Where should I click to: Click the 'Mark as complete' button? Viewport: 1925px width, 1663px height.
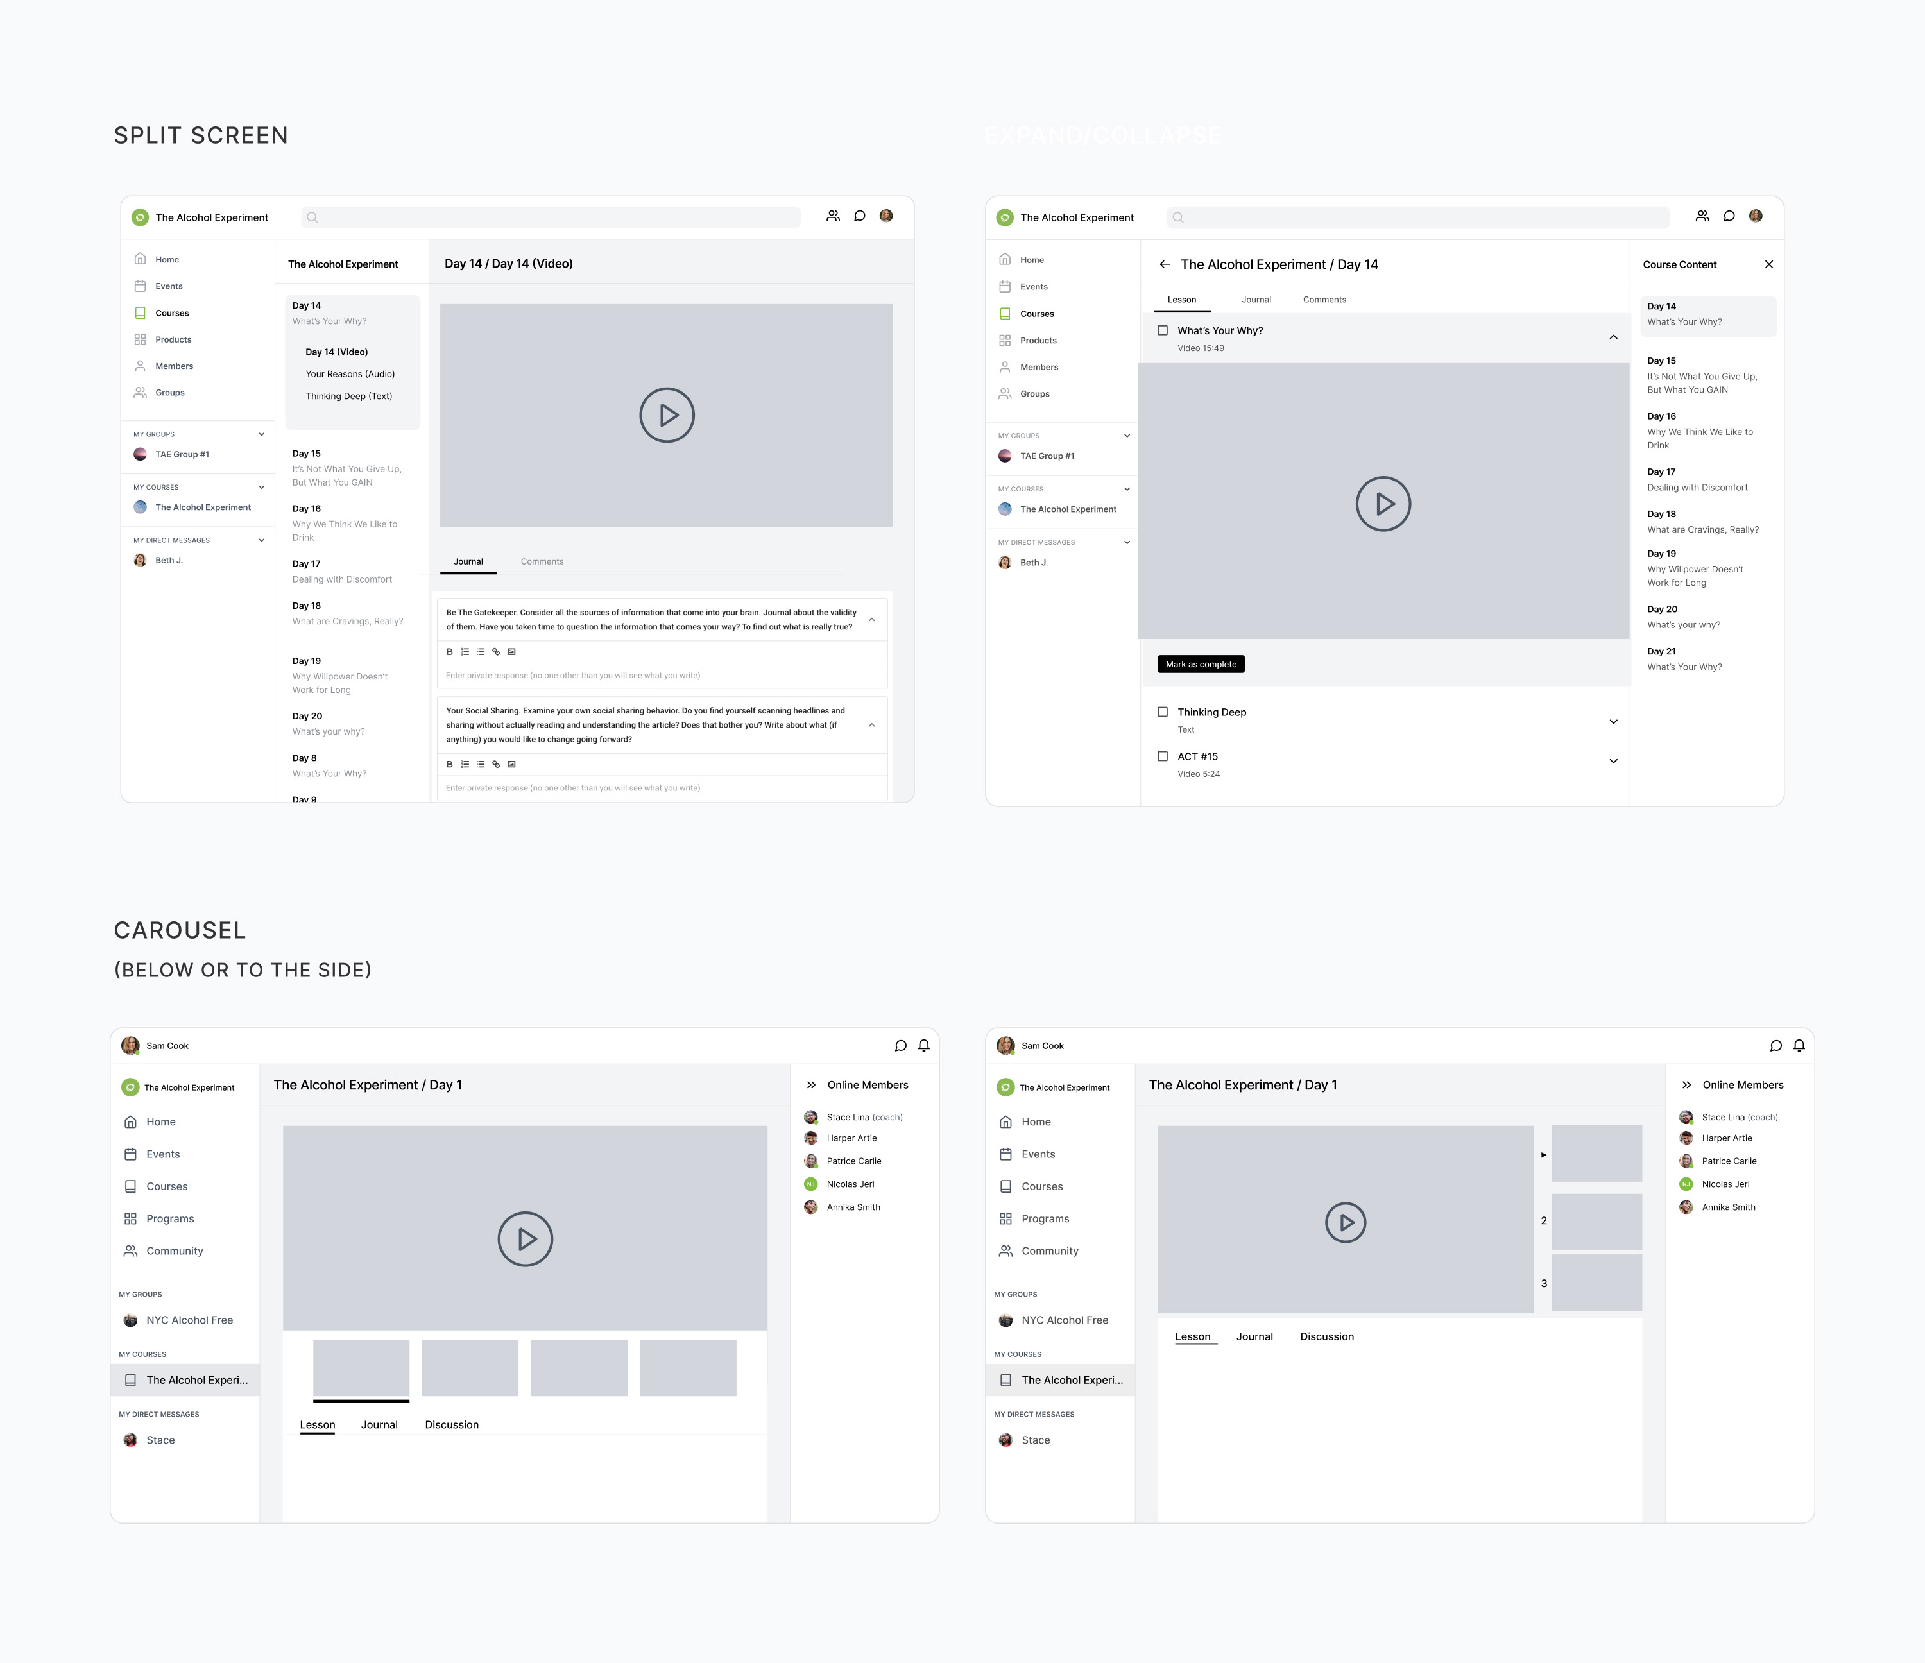coord(1201,664)
